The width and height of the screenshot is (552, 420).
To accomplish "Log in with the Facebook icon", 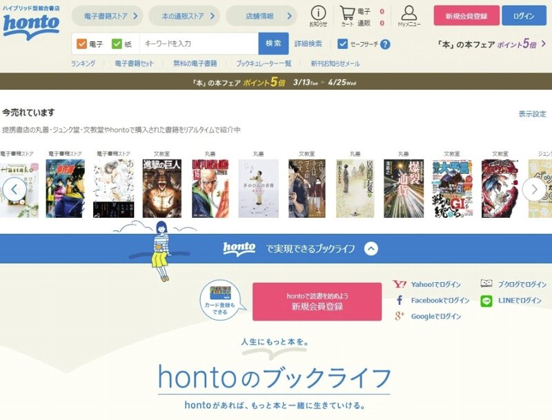I will click(400, 300).
